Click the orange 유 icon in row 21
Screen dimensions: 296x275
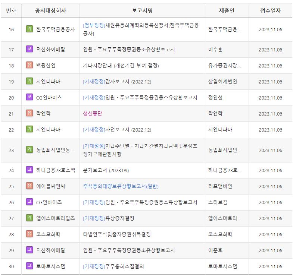point(29,113)
